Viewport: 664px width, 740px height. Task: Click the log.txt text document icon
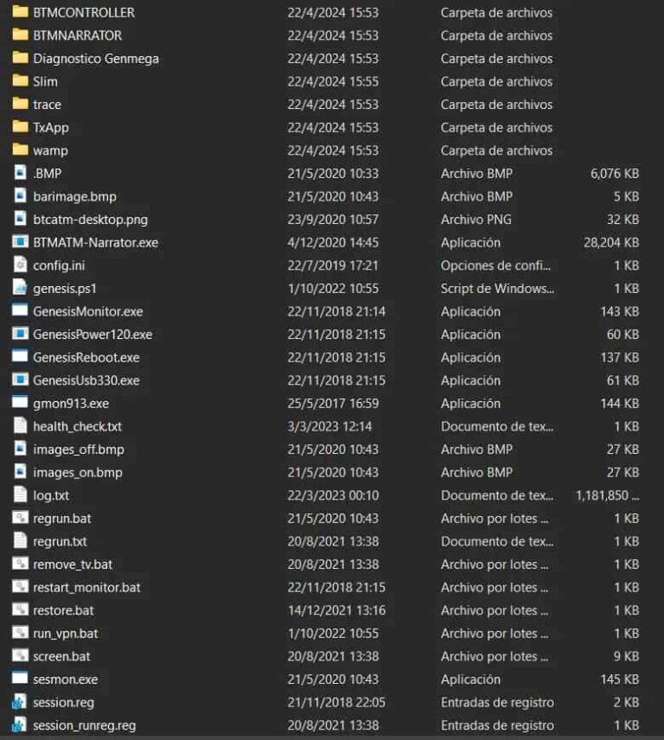20,495
